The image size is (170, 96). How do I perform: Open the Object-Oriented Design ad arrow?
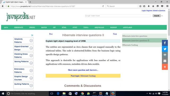tap(31, 48)
